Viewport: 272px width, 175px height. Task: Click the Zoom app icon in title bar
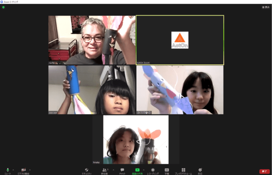tap(2, 2)
